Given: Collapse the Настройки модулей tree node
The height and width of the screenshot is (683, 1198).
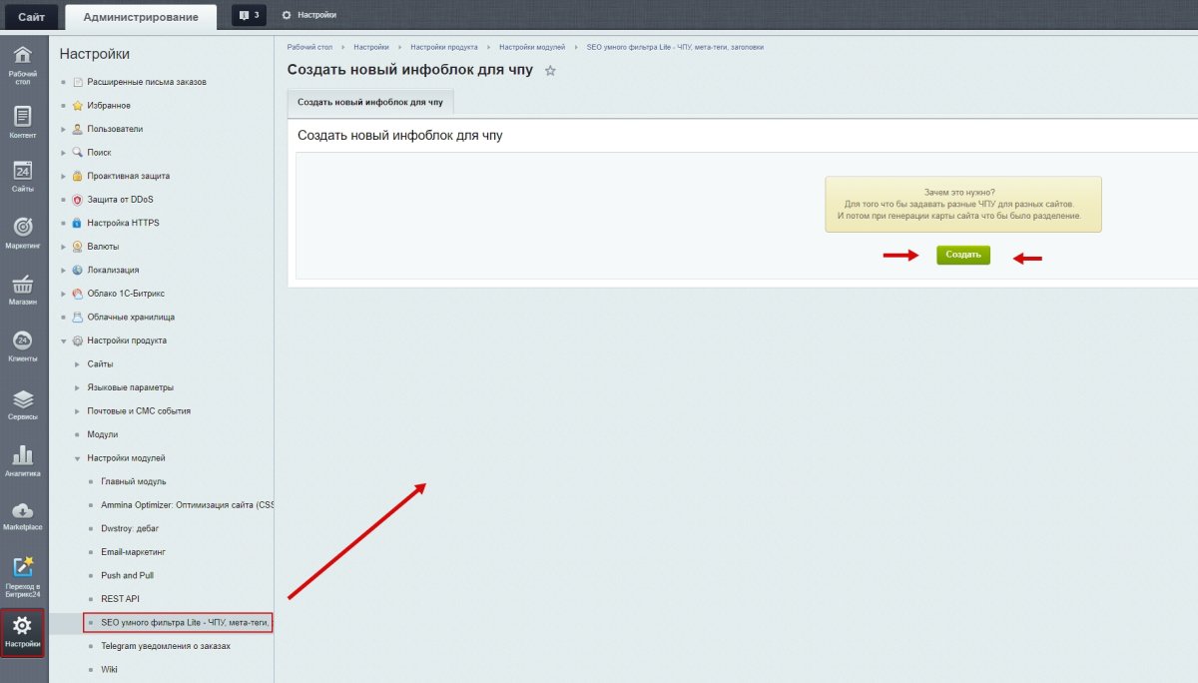Looking at the screenshot, I should (x=78, y=458).
